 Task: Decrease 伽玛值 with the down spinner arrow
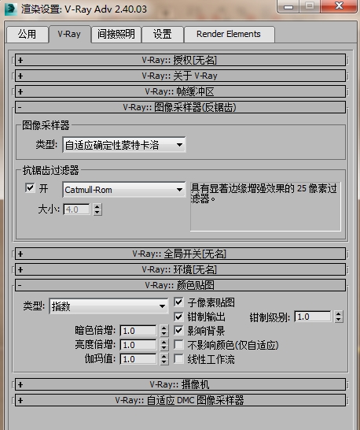coord(163,362)
